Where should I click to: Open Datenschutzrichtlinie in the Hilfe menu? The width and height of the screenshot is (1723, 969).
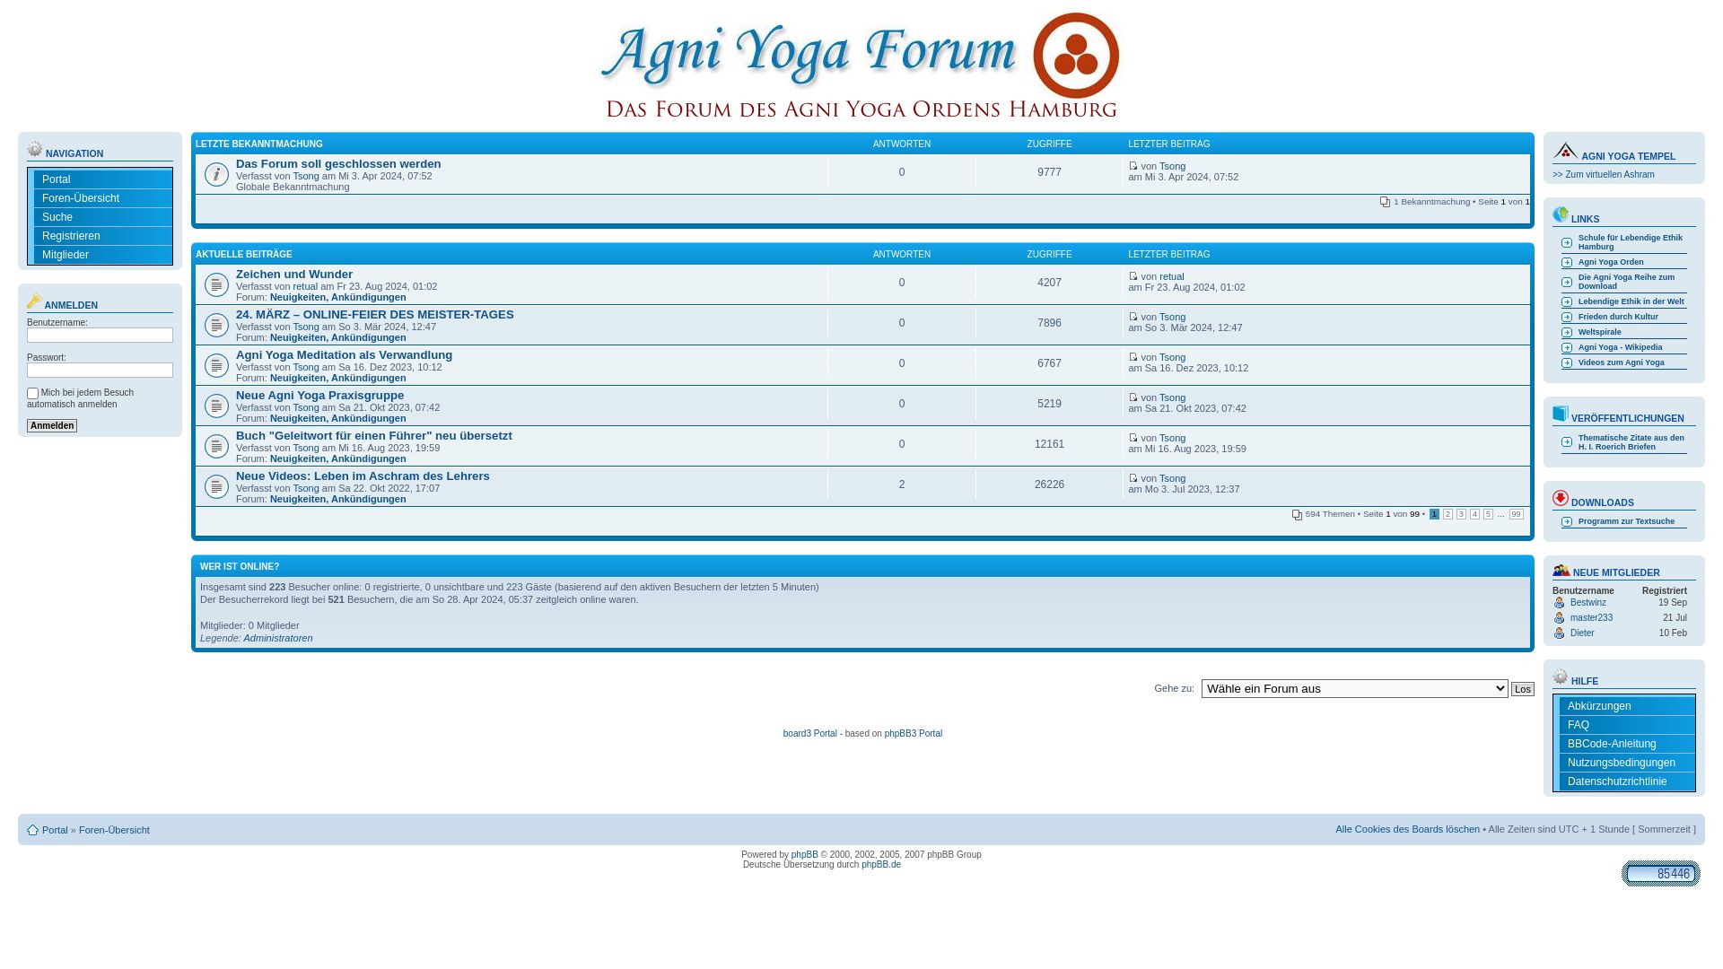[1627, 781]
